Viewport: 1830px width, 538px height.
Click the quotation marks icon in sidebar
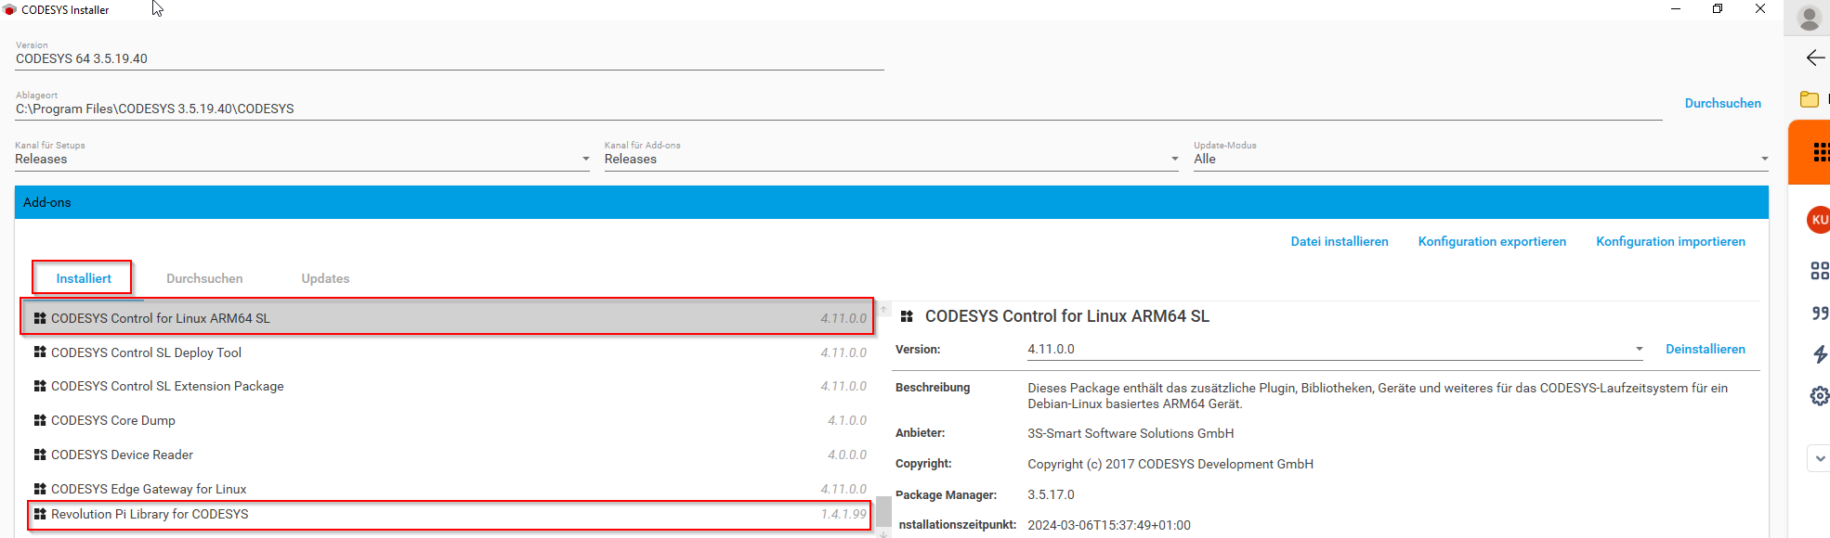[1819, 313]
